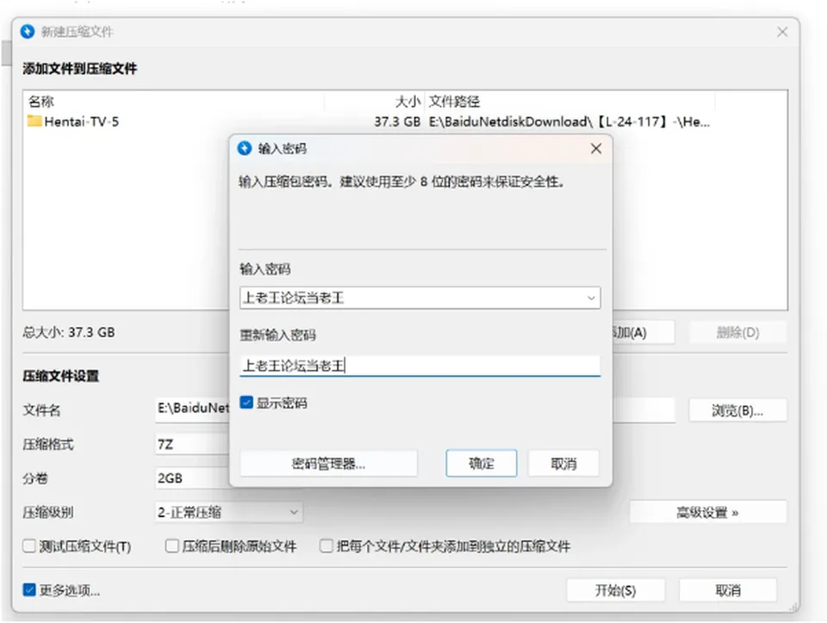Click the 删除(D) button
Screen dimensions: 827x623
pos(737,332)
